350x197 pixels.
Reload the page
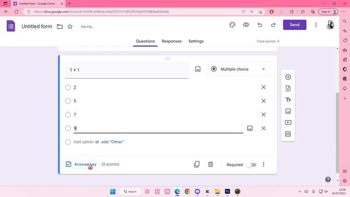(x=16, y=11)
